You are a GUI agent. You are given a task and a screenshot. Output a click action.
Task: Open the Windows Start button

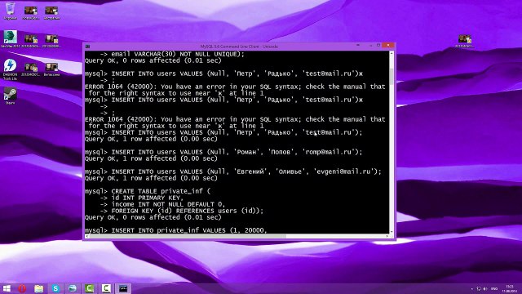click(x=7, y=288)
